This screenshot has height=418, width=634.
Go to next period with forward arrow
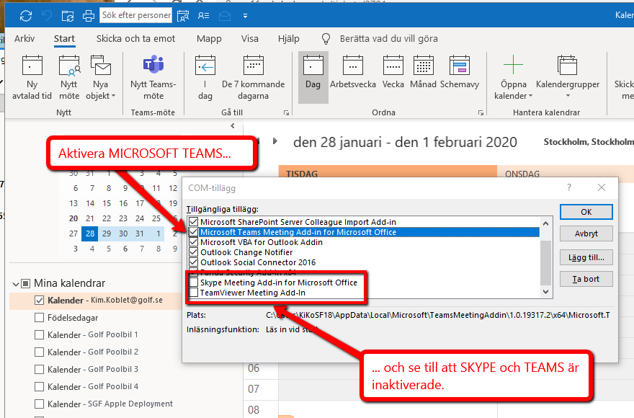pos(275,141)
